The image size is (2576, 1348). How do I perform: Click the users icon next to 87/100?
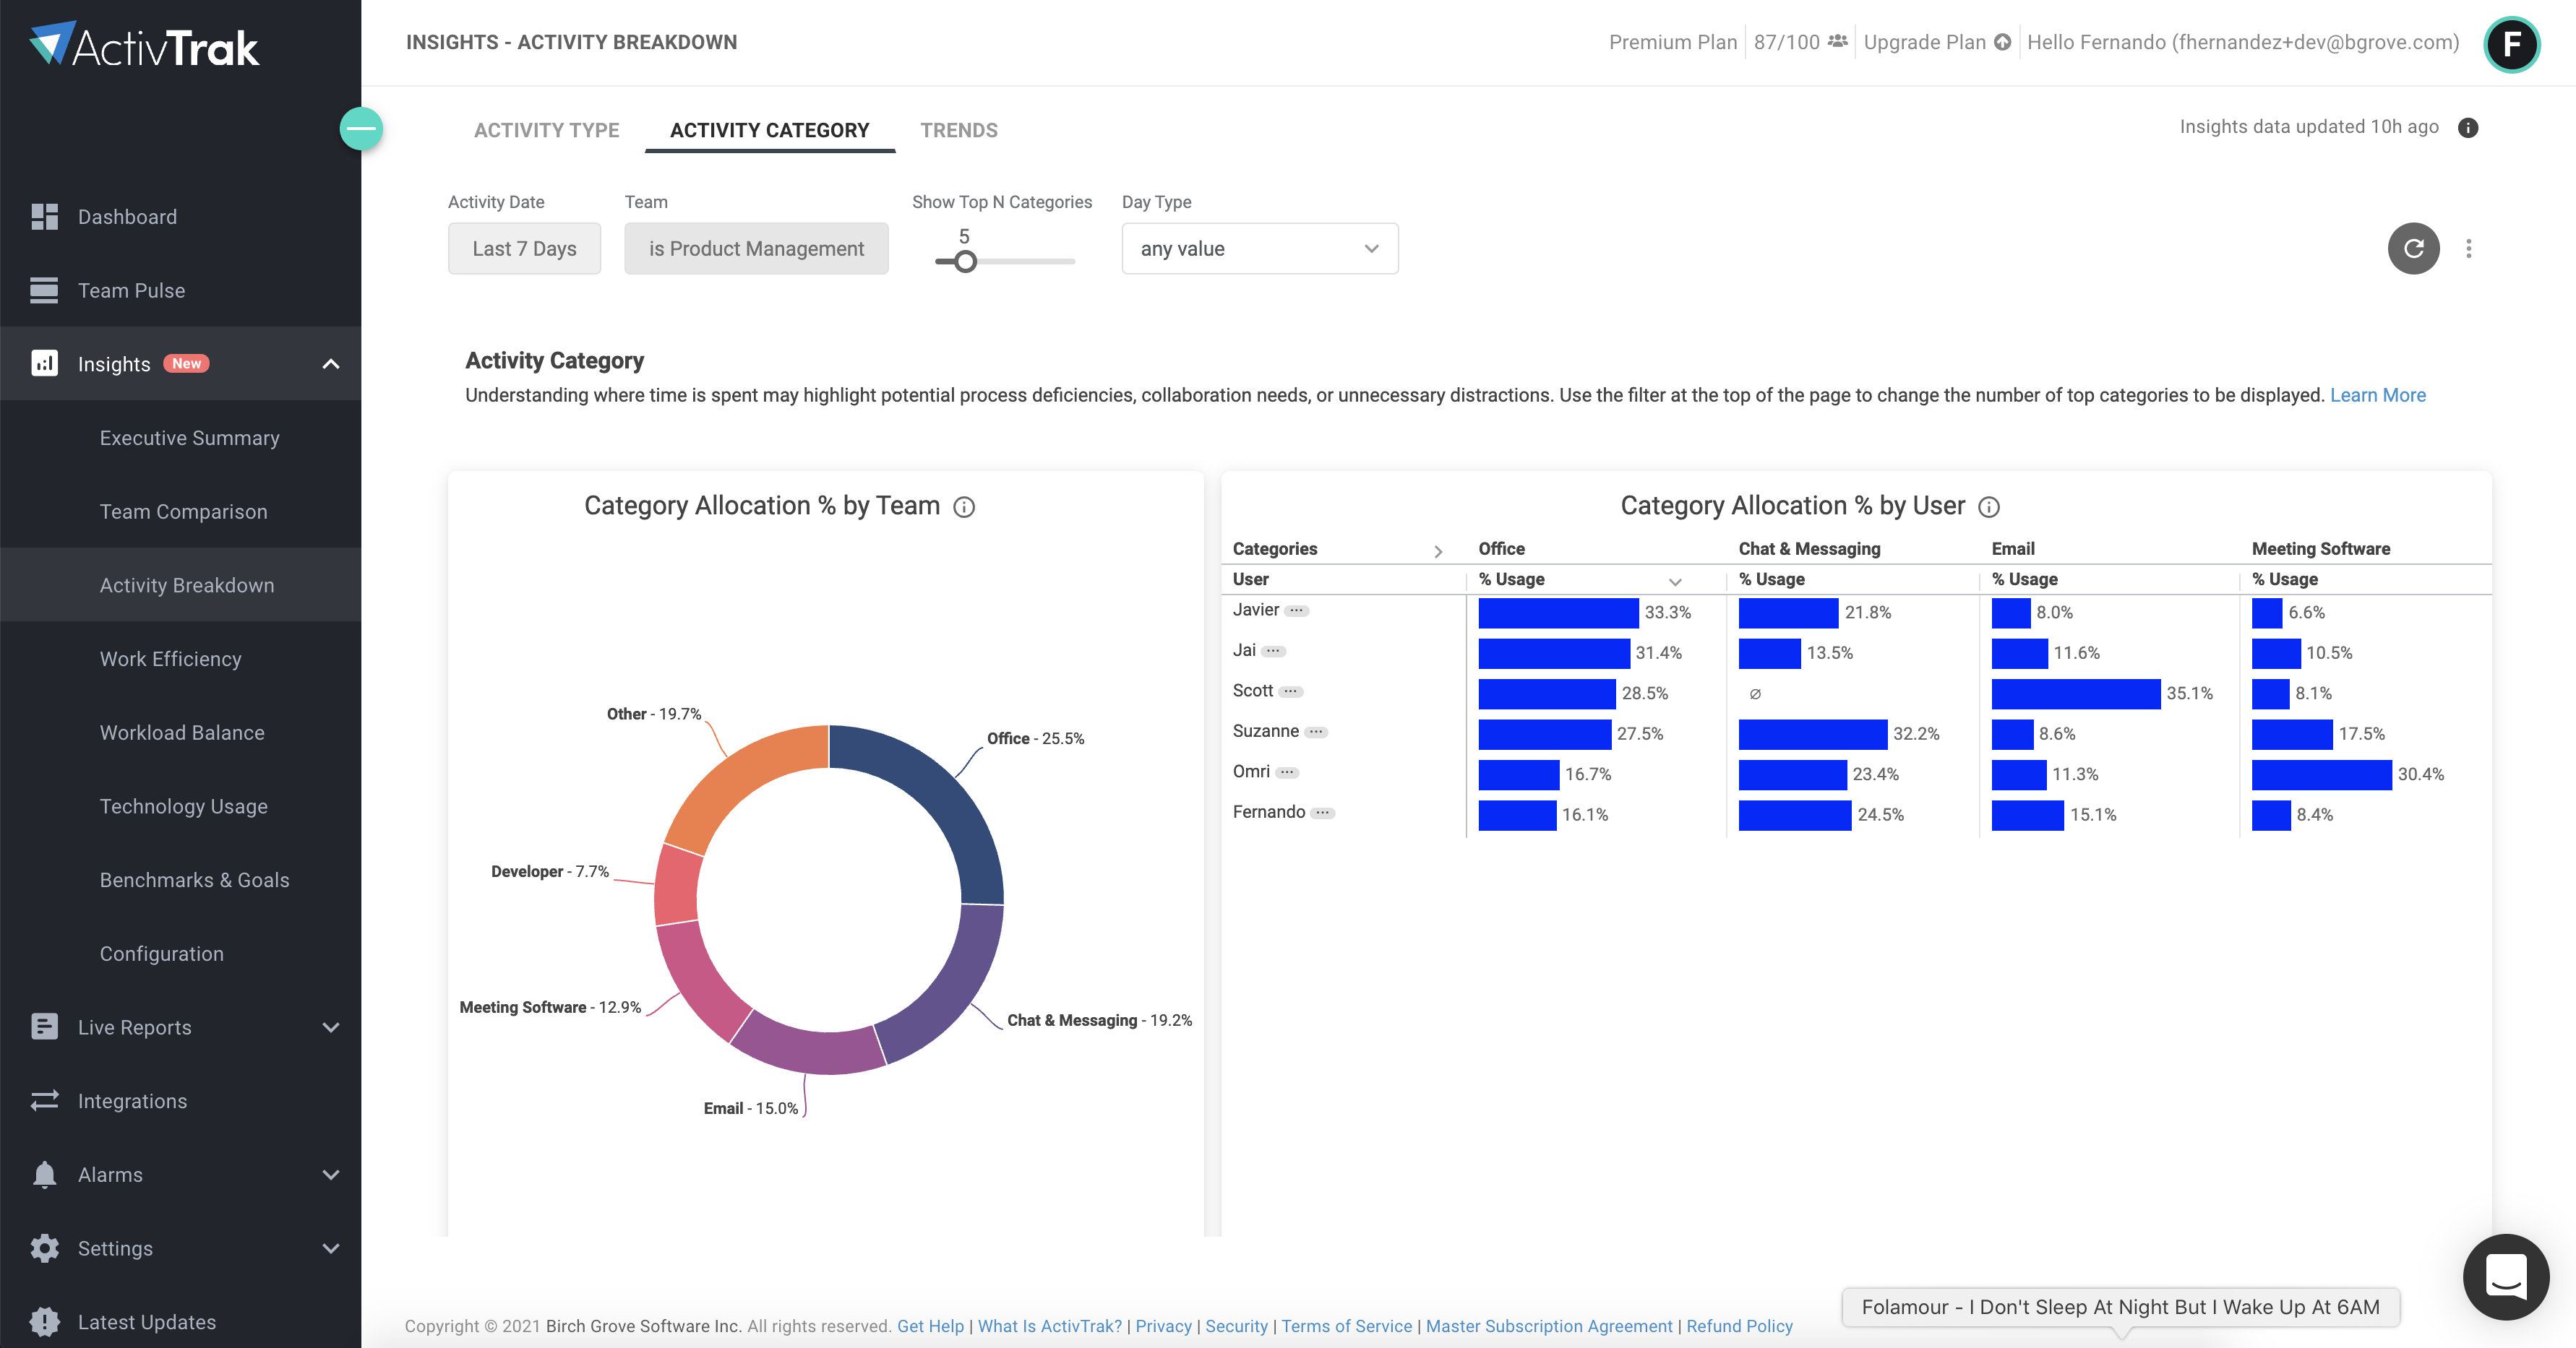(x=1838, y=42)
